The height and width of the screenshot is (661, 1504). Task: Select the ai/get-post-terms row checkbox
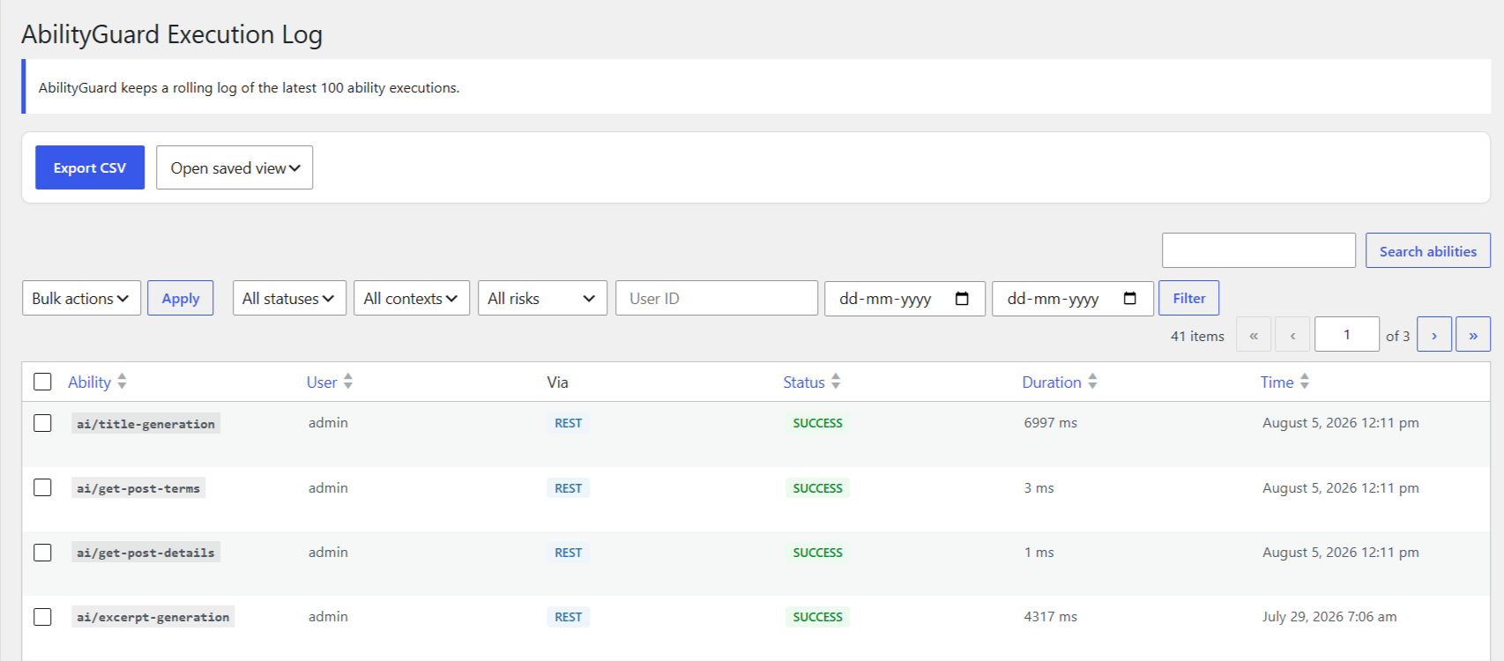point(42,487)
